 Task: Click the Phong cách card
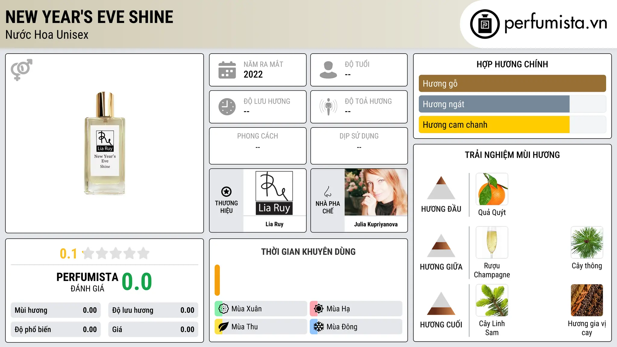tap(258, 146)
